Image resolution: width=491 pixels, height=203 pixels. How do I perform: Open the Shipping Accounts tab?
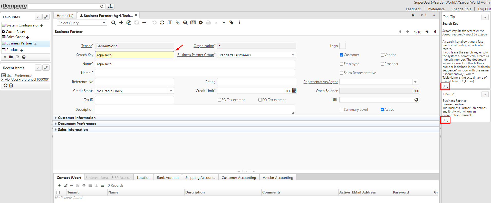[x=200, y=178]
